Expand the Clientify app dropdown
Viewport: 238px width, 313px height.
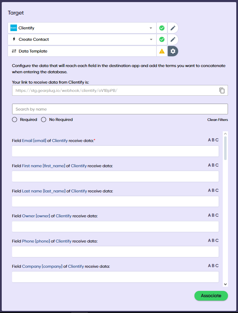tap(151, 28)
